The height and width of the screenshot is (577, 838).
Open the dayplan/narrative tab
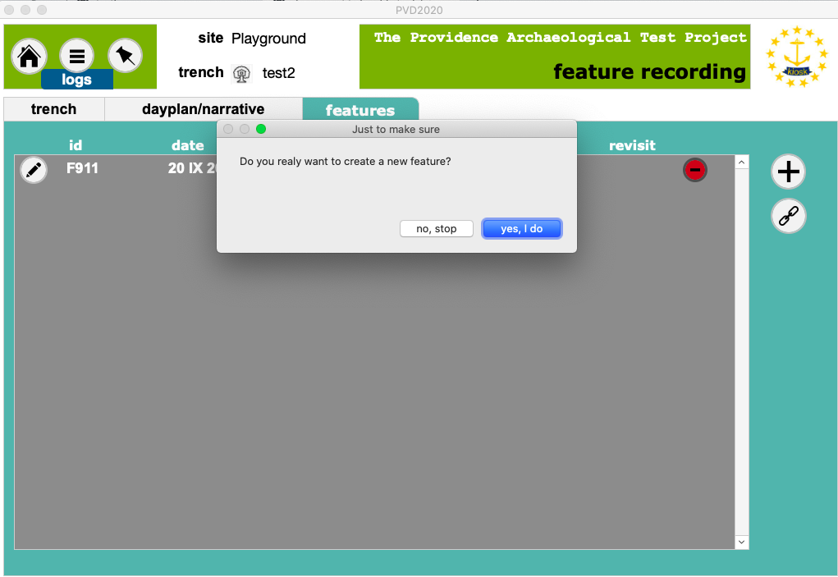click(203, 109)
